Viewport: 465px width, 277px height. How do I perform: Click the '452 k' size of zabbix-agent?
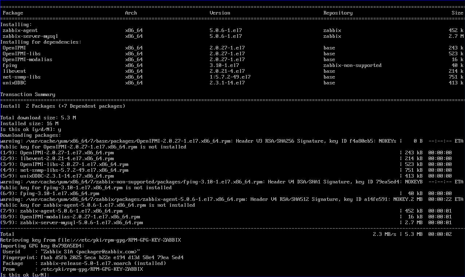coord(456,31)
